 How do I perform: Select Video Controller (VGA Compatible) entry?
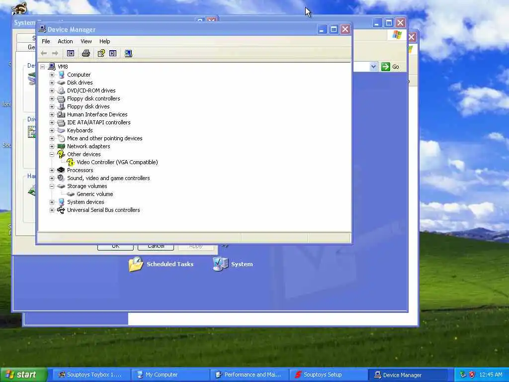point(117,162)
